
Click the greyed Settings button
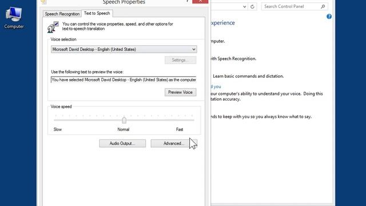pyautogui.click(x=180, y=60)
